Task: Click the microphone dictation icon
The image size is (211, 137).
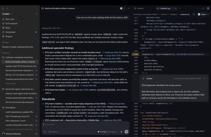Action: pos(121,132)
